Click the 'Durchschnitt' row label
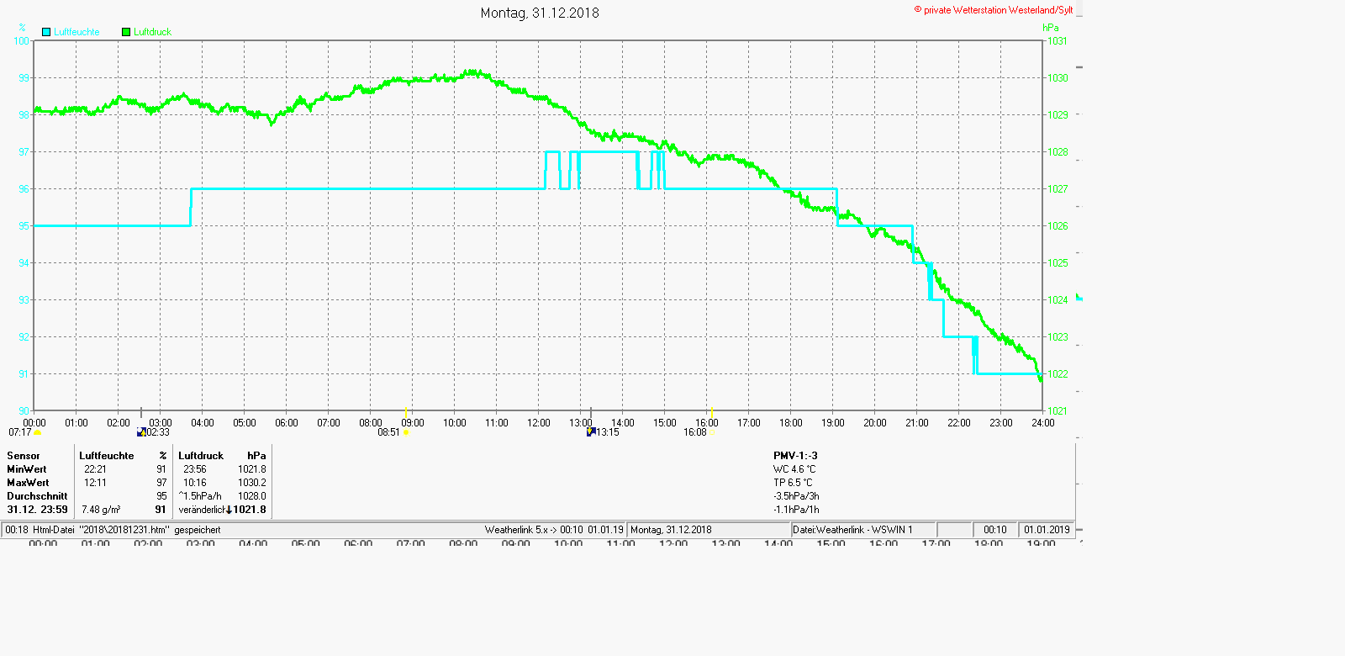This screenshot has height=656, width=1345. click(37, 496)
